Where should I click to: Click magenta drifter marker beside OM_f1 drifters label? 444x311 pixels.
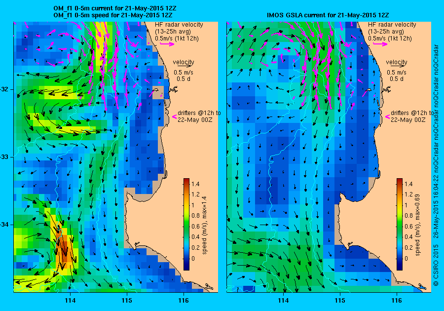point(175,117)
